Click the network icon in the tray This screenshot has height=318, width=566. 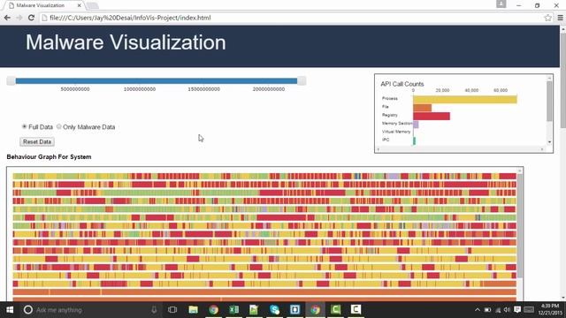(x=498, y=310)
